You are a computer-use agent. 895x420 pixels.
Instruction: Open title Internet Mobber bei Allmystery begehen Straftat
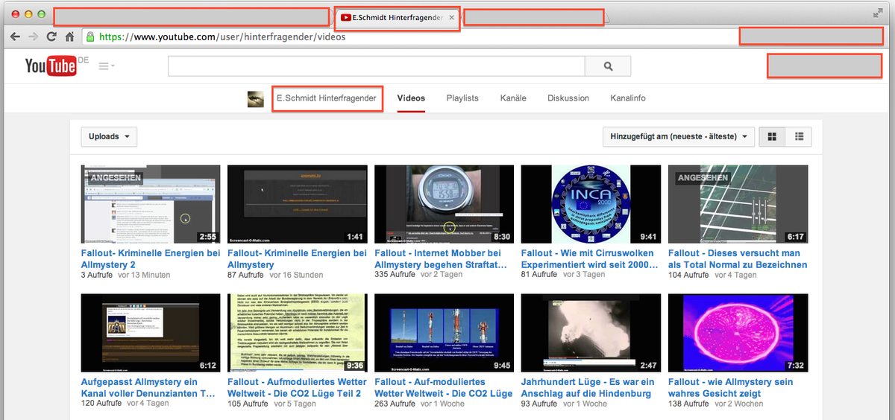[x=442, y=258]
